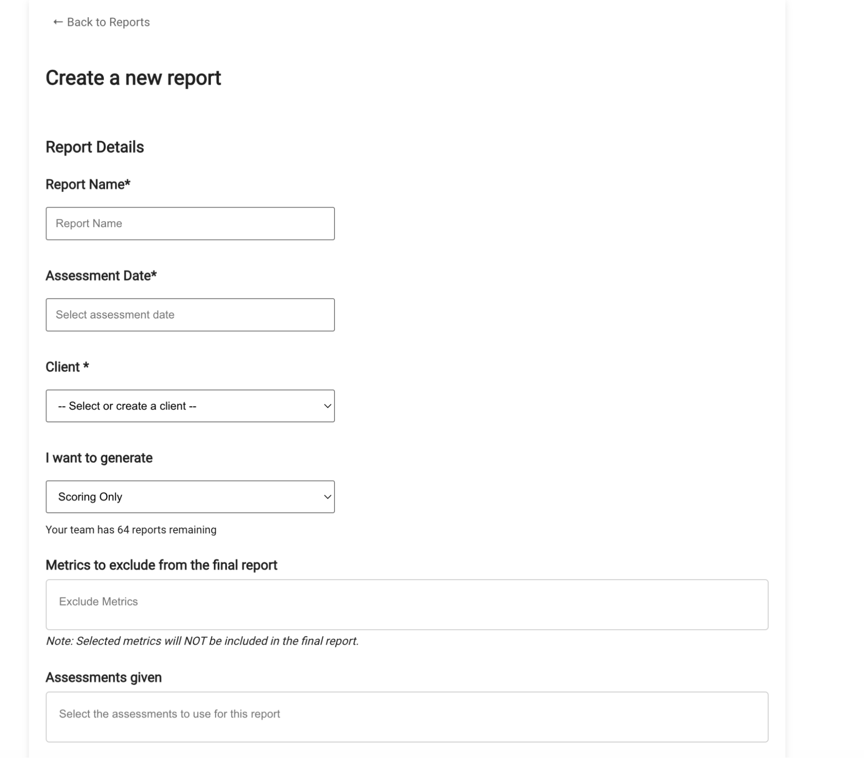The height and width of the screenshot is (758, 864).
Task: Open the Client dropdown chevron
Action: tap(327, 405)
